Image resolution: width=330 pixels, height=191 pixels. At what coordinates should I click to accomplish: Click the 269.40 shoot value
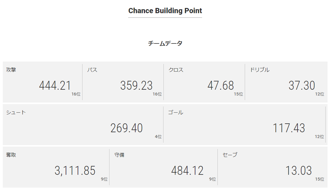tap(126, 128)
